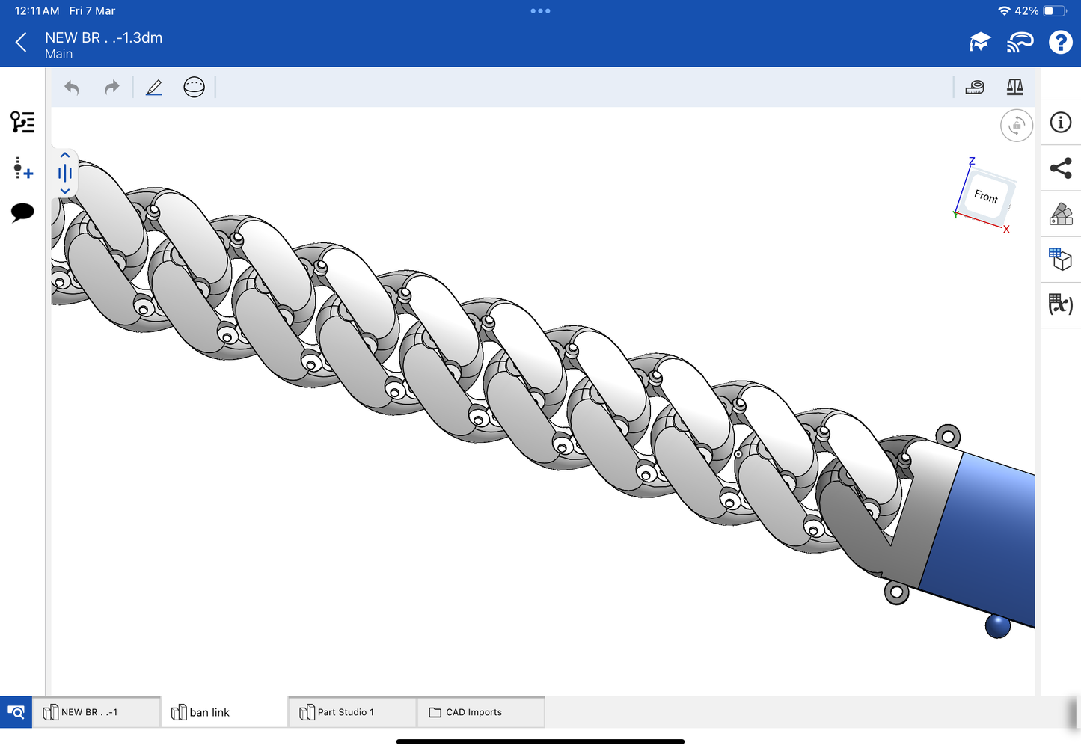Open document information panel
Screen dimensions: 1081x751
tap(1060, 123)
